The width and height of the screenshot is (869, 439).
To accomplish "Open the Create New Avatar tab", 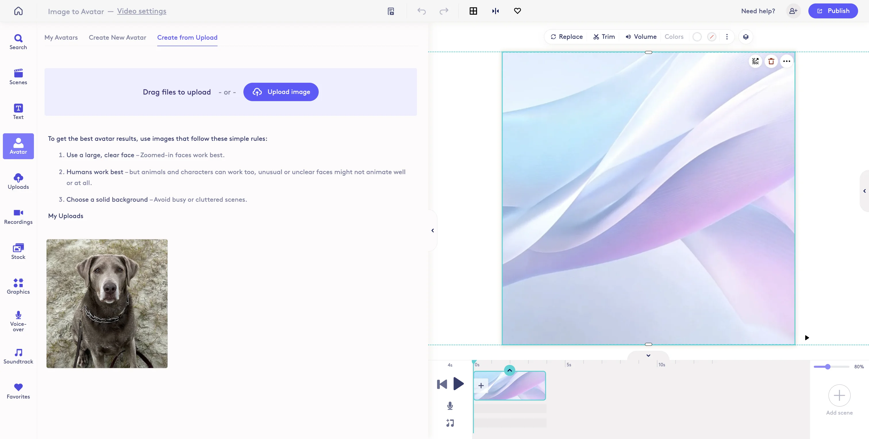I will [x=117, y=37].
